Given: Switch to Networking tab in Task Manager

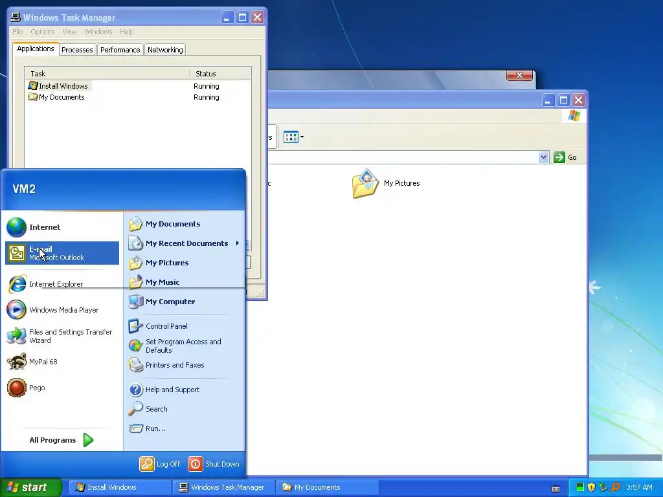Looking at the screenshot, I should coord(165,49).
